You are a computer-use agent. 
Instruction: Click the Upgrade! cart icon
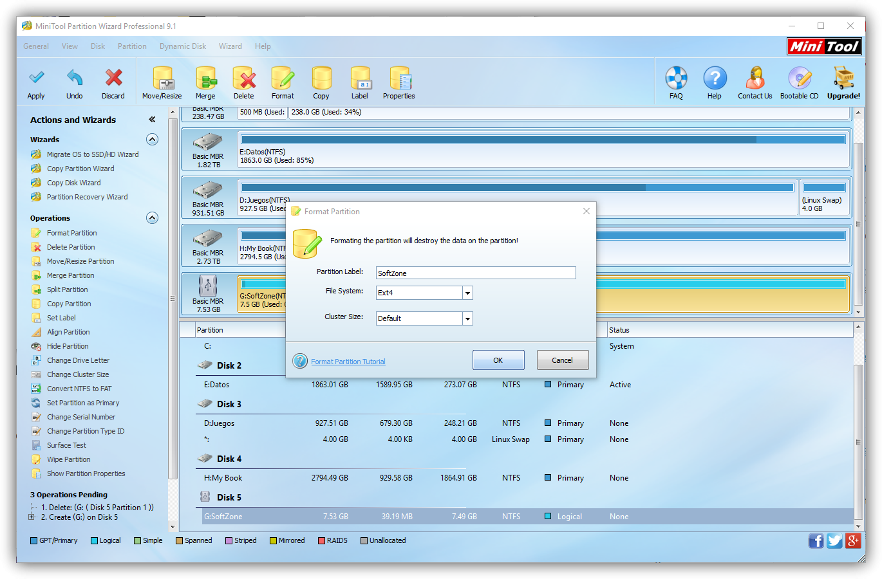844,78
